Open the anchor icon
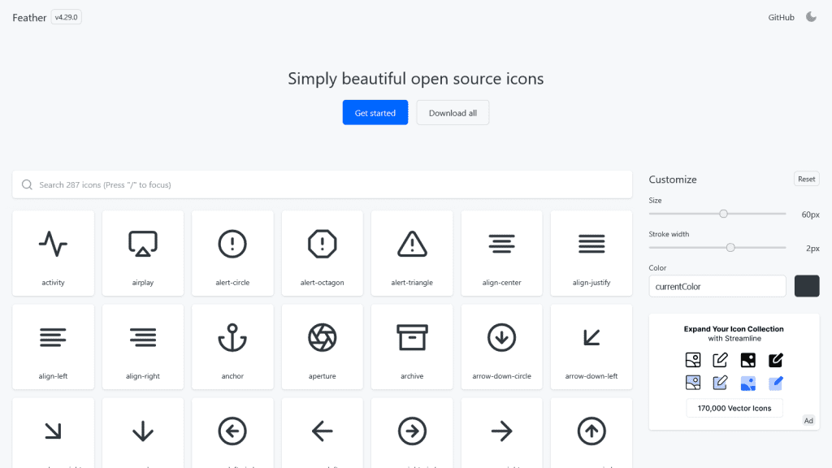 click(x=232, y=346)
